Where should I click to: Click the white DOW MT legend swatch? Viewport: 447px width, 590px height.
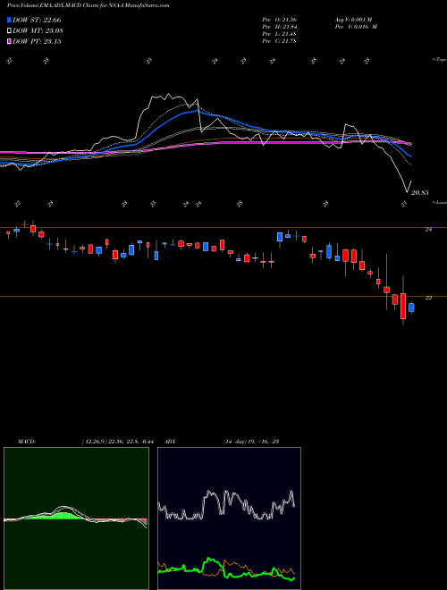coord(9,30)
